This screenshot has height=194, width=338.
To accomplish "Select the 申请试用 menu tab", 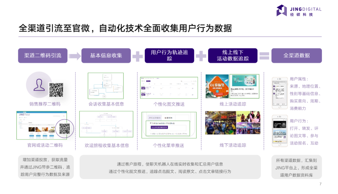I will coord(169,117).
